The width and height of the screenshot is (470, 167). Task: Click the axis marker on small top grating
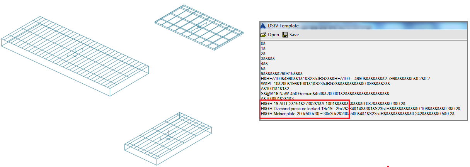tap(199, 25)
